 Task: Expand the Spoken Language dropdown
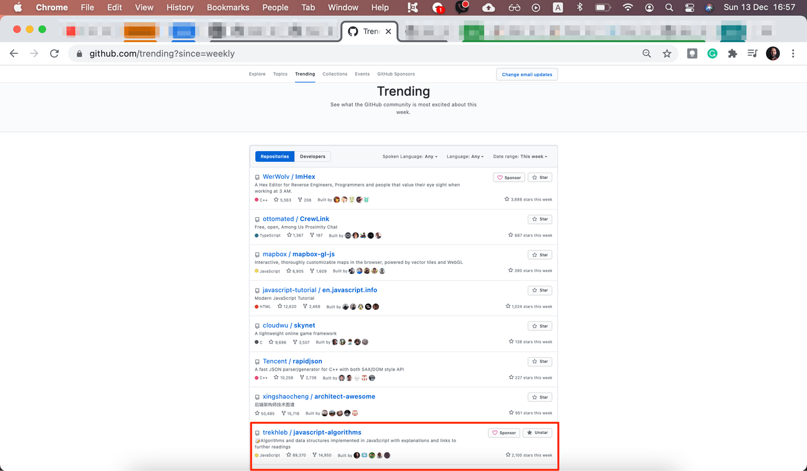point(410,156)
